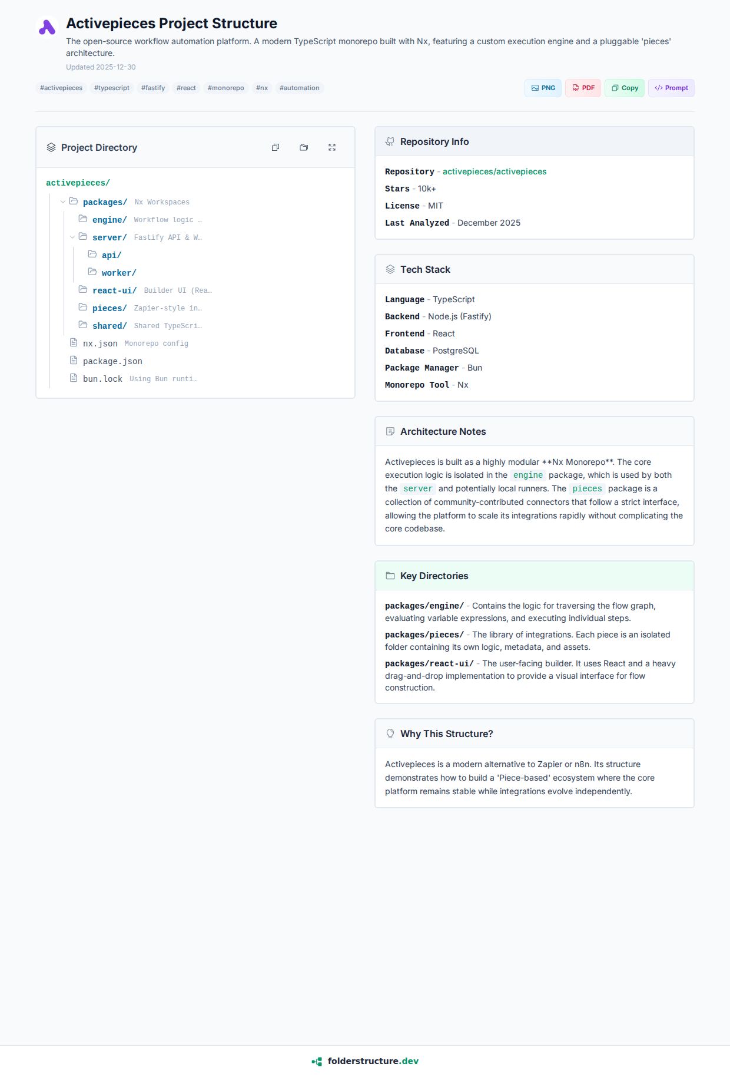The image size is (730, 1077).
Task: Click the engine folder icon
Action: 83,219
